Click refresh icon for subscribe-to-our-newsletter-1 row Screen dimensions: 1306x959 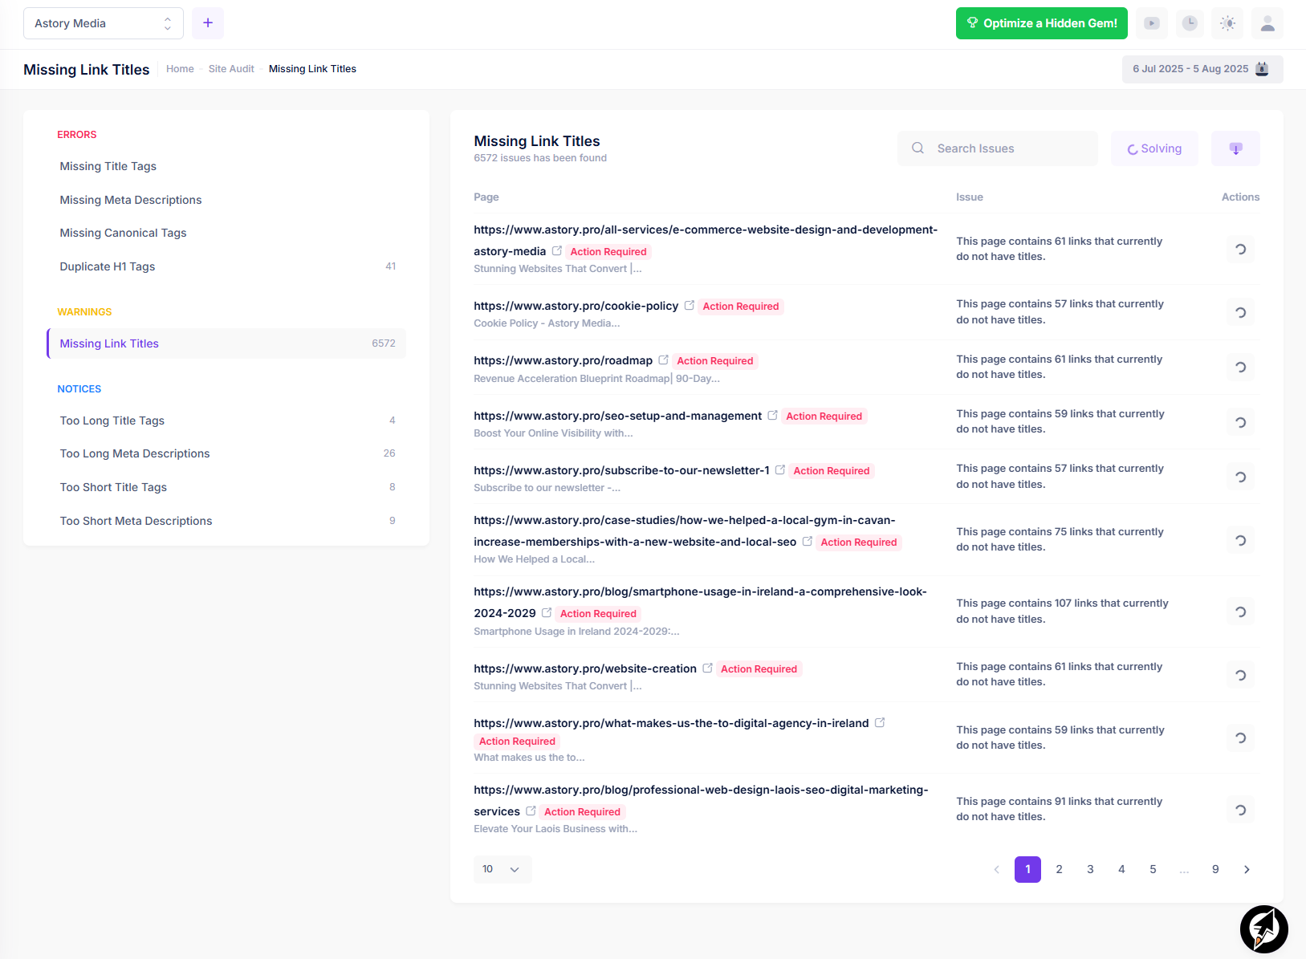coord(1240,477)
